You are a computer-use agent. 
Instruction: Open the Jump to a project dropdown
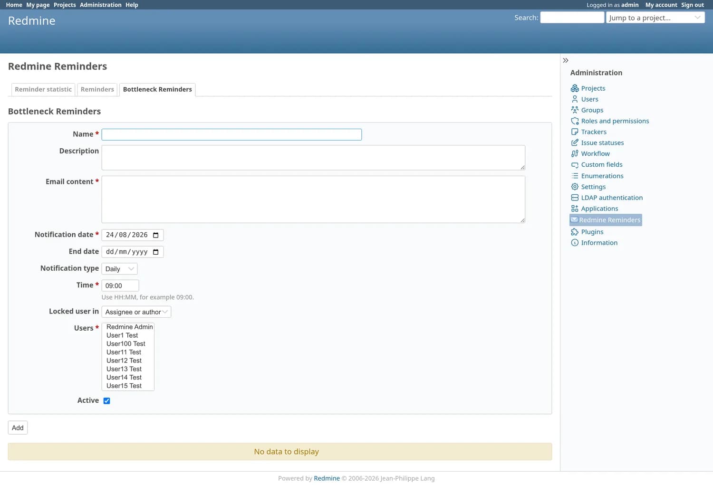655,18
